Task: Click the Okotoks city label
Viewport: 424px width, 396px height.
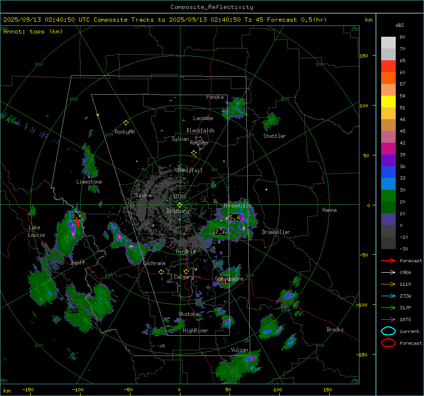Action: [188, 314]
